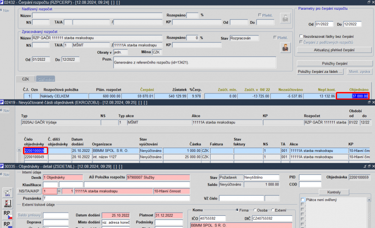This screenshot has width=375, height=228.
Task: Click Nav in the Čerpání rozpočtu window
Action: click(5, 10)
